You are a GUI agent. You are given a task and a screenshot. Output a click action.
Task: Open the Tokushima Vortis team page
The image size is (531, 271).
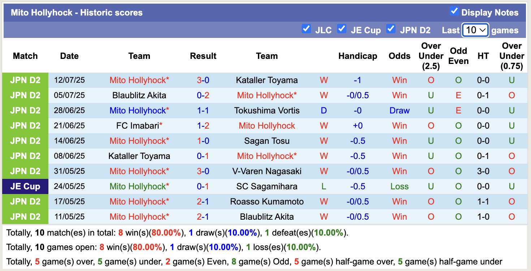(x=267, y=111)
